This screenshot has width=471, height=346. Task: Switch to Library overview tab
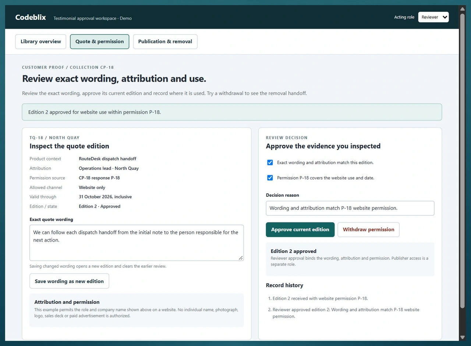[x=41, y=42]
